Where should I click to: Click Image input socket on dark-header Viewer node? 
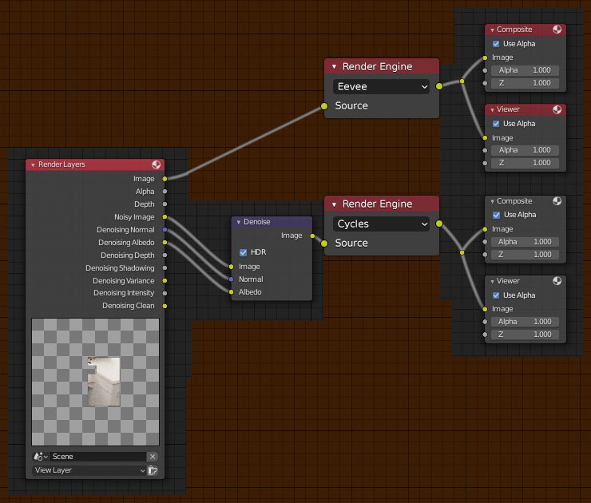(485, 309)
